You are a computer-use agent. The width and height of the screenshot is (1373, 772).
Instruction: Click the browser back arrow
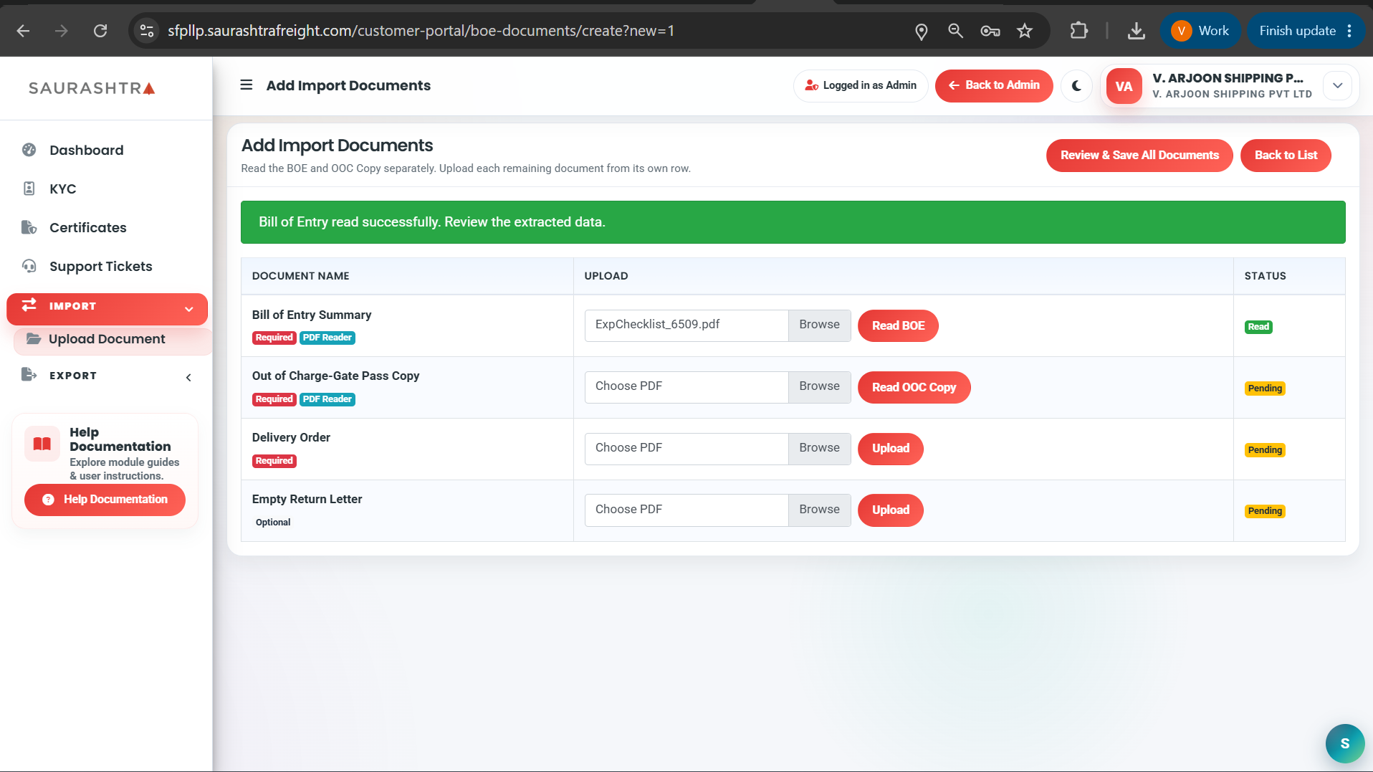(x=23, y=31)
